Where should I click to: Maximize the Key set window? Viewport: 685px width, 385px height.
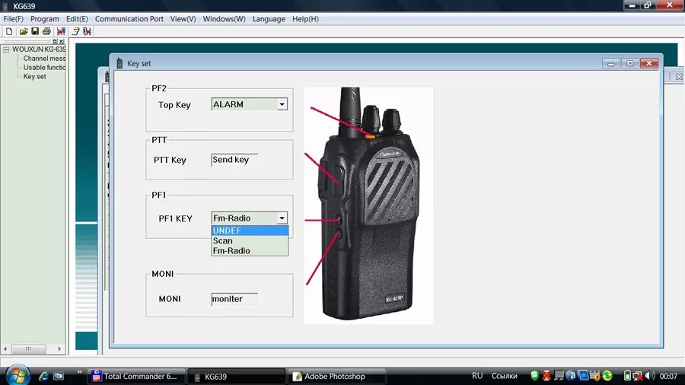click(630, 63)
